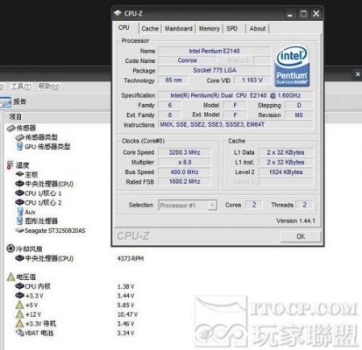Click the 4373 RPM fan value
Screen dimensions: 362x350
point(131,258)
